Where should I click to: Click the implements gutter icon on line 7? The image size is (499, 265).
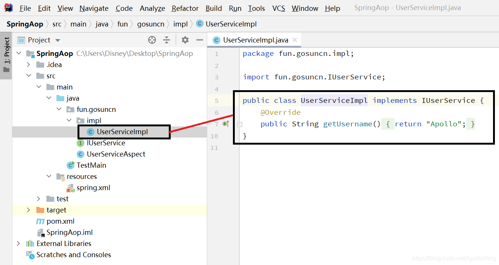tap(225, 124)
